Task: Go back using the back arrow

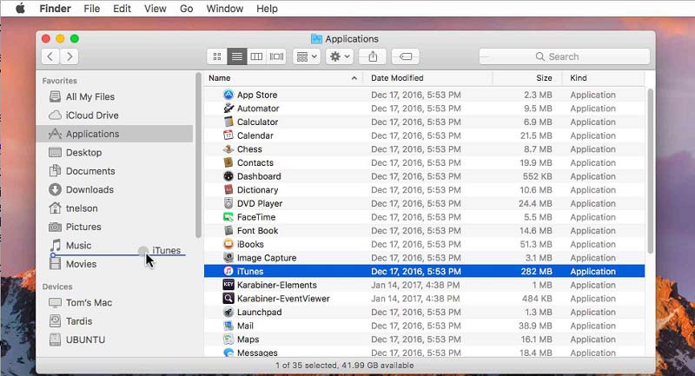Action: (x=50, y=56)
